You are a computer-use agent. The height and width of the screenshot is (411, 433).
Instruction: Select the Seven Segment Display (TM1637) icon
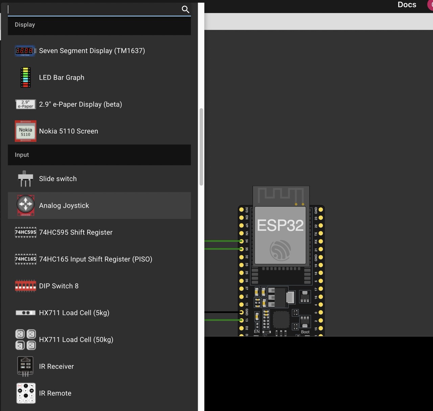pyautogui.click(x=25, y=51)
